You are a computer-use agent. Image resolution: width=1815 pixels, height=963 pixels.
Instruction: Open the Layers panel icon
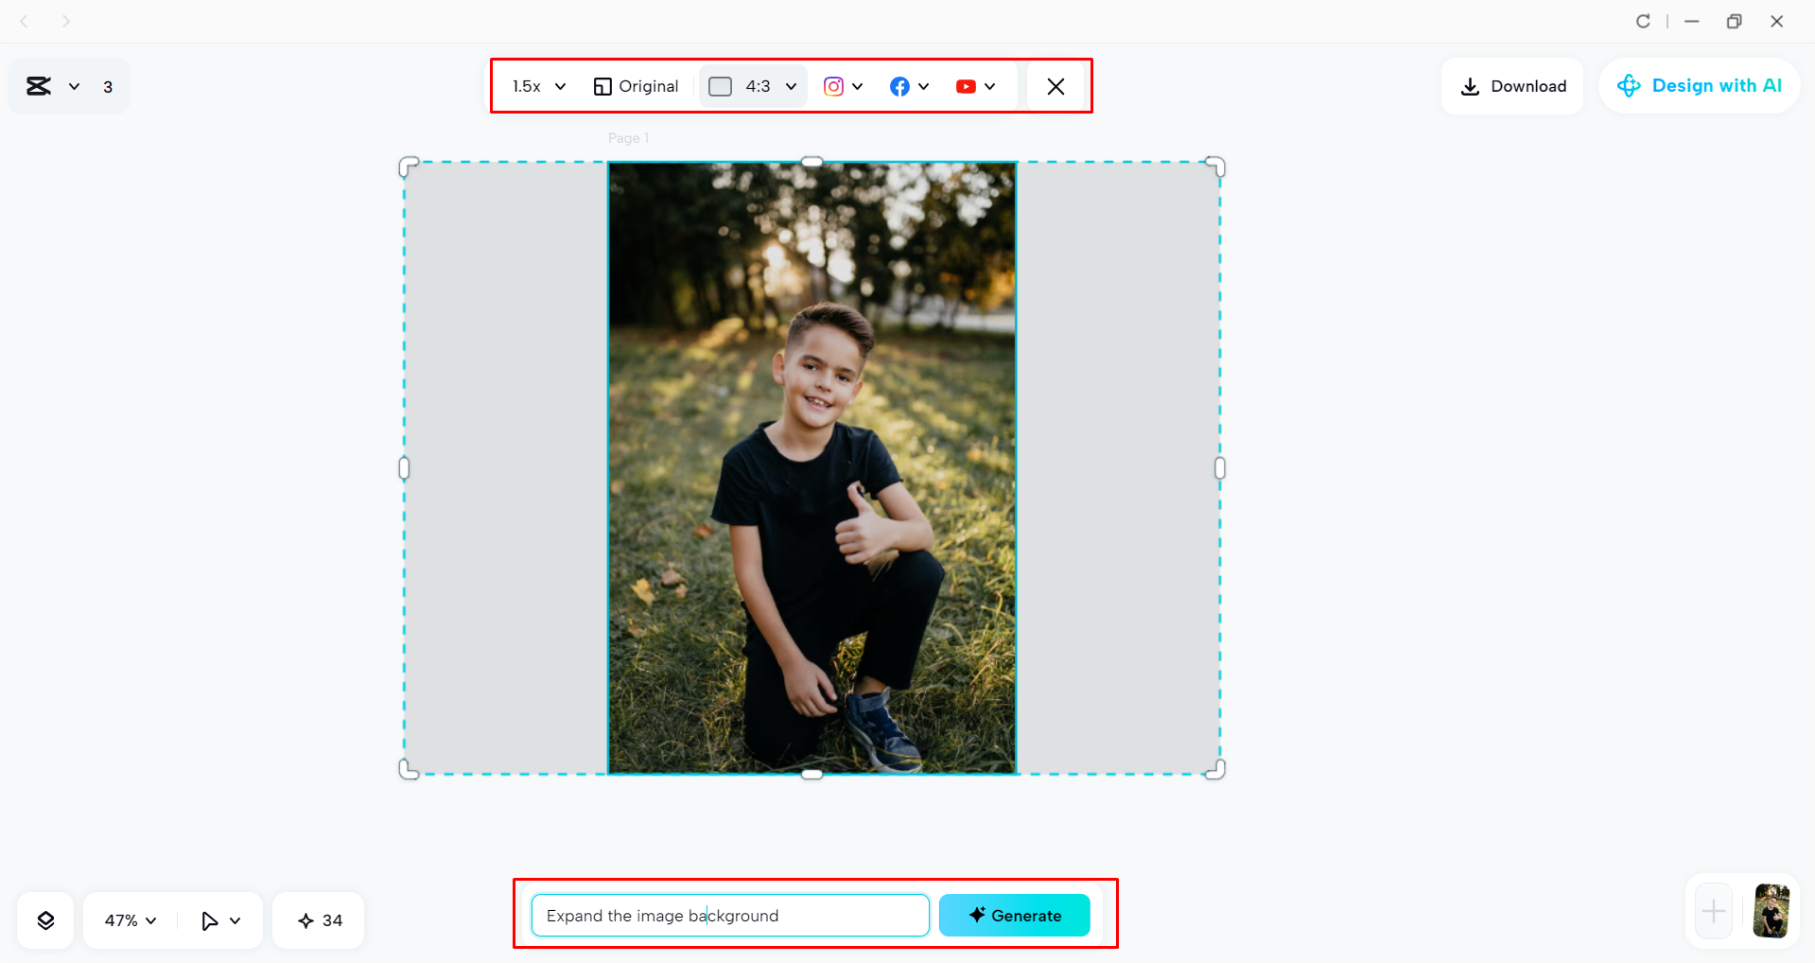click(x=44, y=919)
